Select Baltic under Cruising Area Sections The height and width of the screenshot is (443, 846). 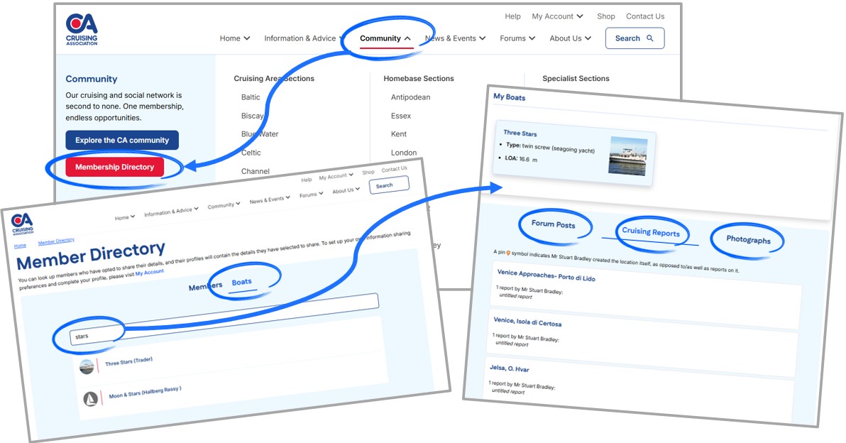[251, 97]
